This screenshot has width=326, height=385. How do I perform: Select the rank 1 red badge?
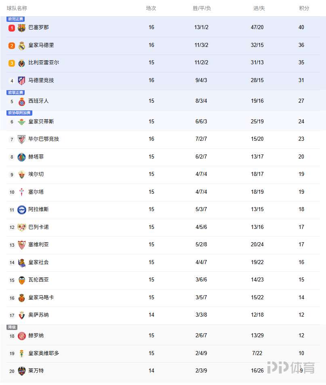point(12,28)
